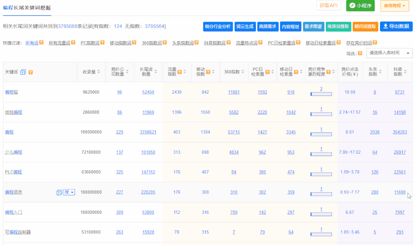
Task: Click the 124 有指数 count link
Action: [118, 26]
